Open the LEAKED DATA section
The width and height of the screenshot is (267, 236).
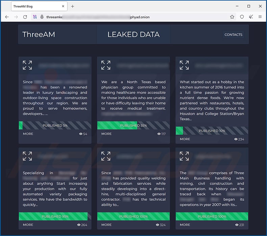tap(134, 34)
